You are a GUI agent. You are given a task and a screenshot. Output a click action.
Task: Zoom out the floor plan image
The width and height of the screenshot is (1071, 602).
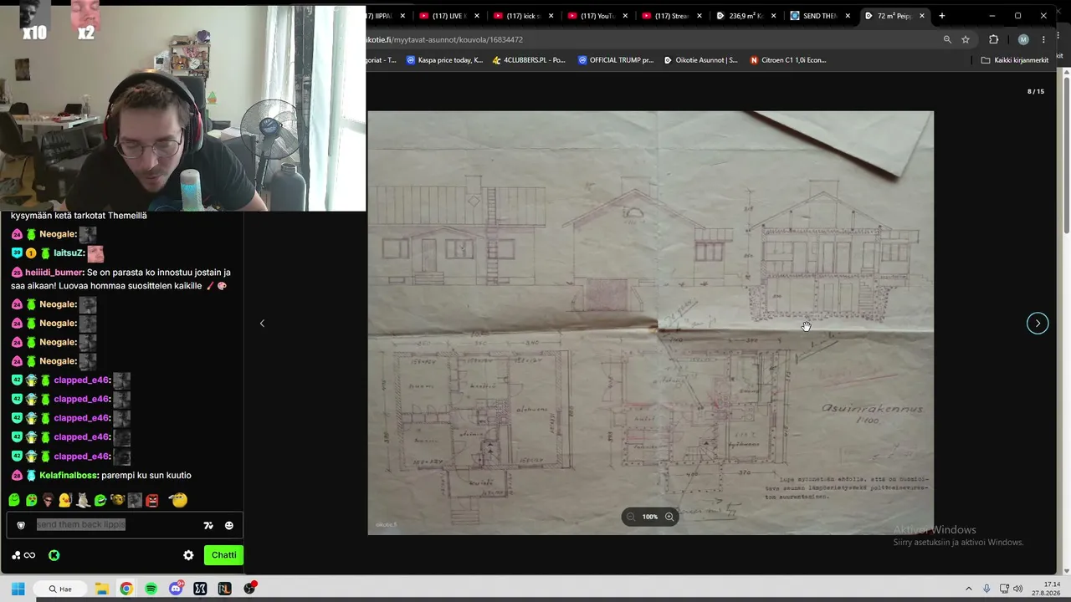click(x=631, y=517)
